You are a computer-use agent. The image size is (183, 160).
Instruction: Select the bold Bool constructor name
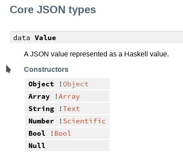37,134
